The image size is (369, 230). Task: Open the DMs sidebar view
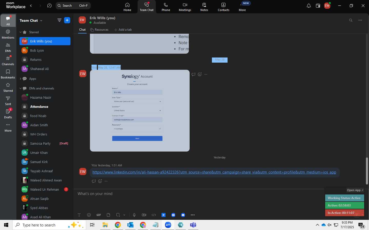pos(8,48)
